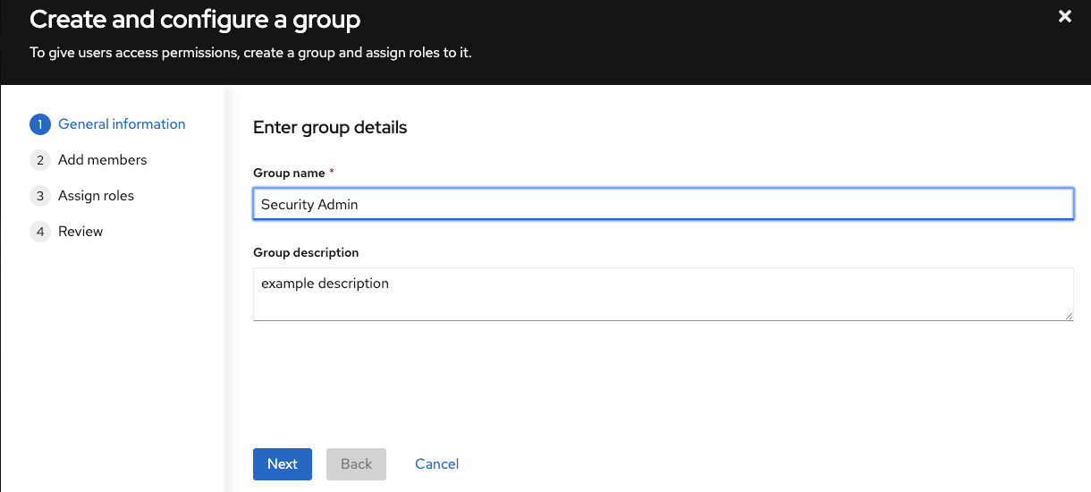Click the greyed-out Back button
The height and width of the screenshot is (492, 1091).
click(x=356, y=464)
